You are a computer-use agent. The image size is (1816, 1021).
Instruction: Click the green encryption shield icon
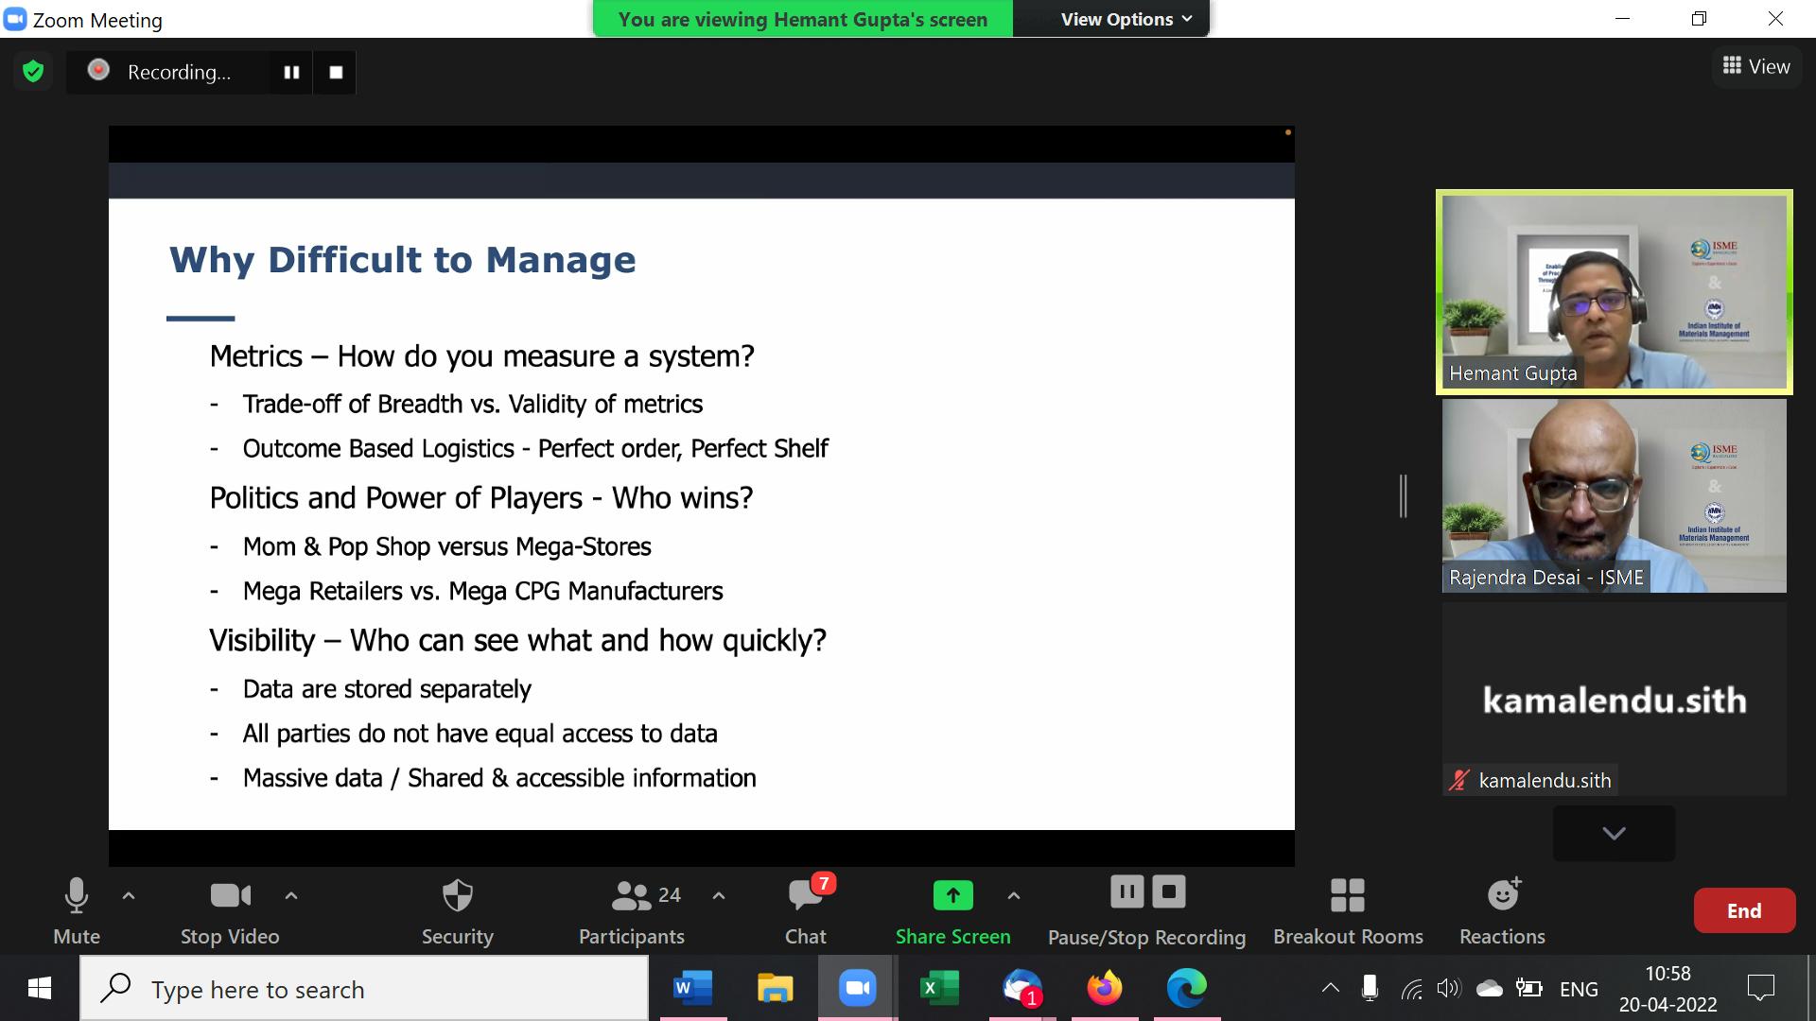[33, 72]
